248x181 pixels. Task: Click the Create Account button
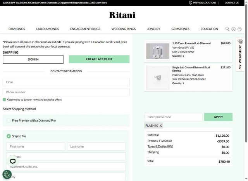[99, 59]
